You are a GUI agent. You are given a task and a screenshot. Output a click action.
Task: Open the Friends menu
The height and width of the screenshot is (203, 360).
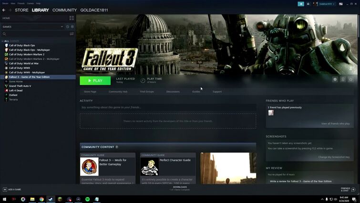click(21, 3)
